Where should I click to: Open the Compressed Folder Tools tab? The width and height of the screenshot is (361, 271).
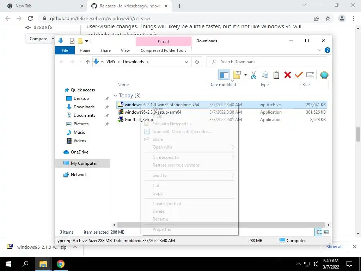pyautogui.click(x=163, y=50)
